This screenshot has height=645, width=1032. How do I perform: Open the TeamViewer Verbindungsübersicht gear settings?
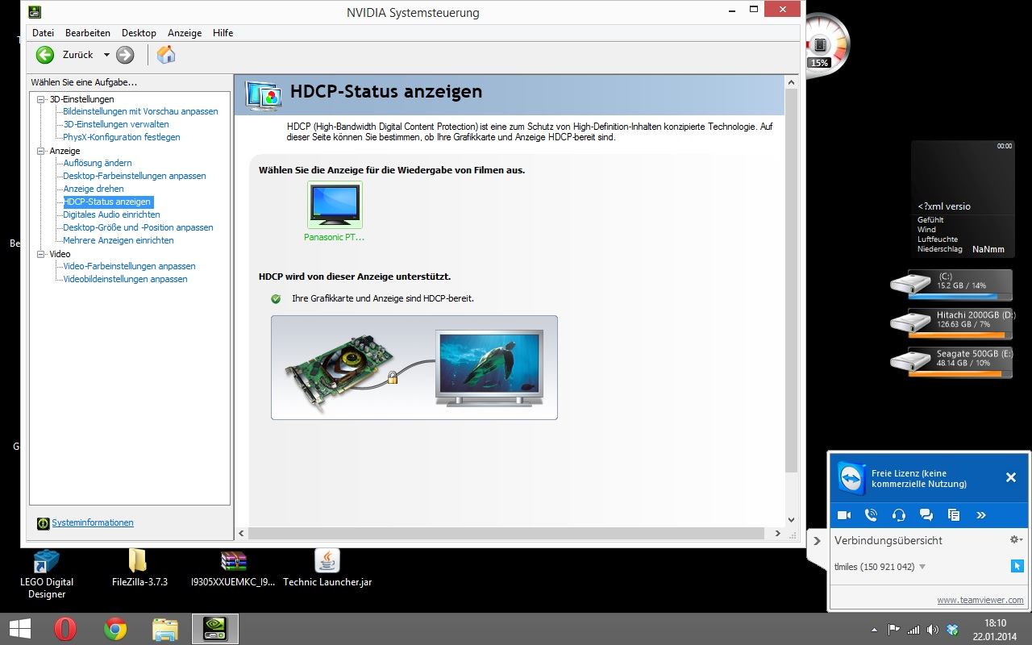[1016, 539]
